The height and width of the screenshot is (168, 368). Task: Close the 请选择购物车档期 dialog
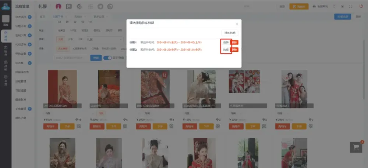(x=237, y=23)
